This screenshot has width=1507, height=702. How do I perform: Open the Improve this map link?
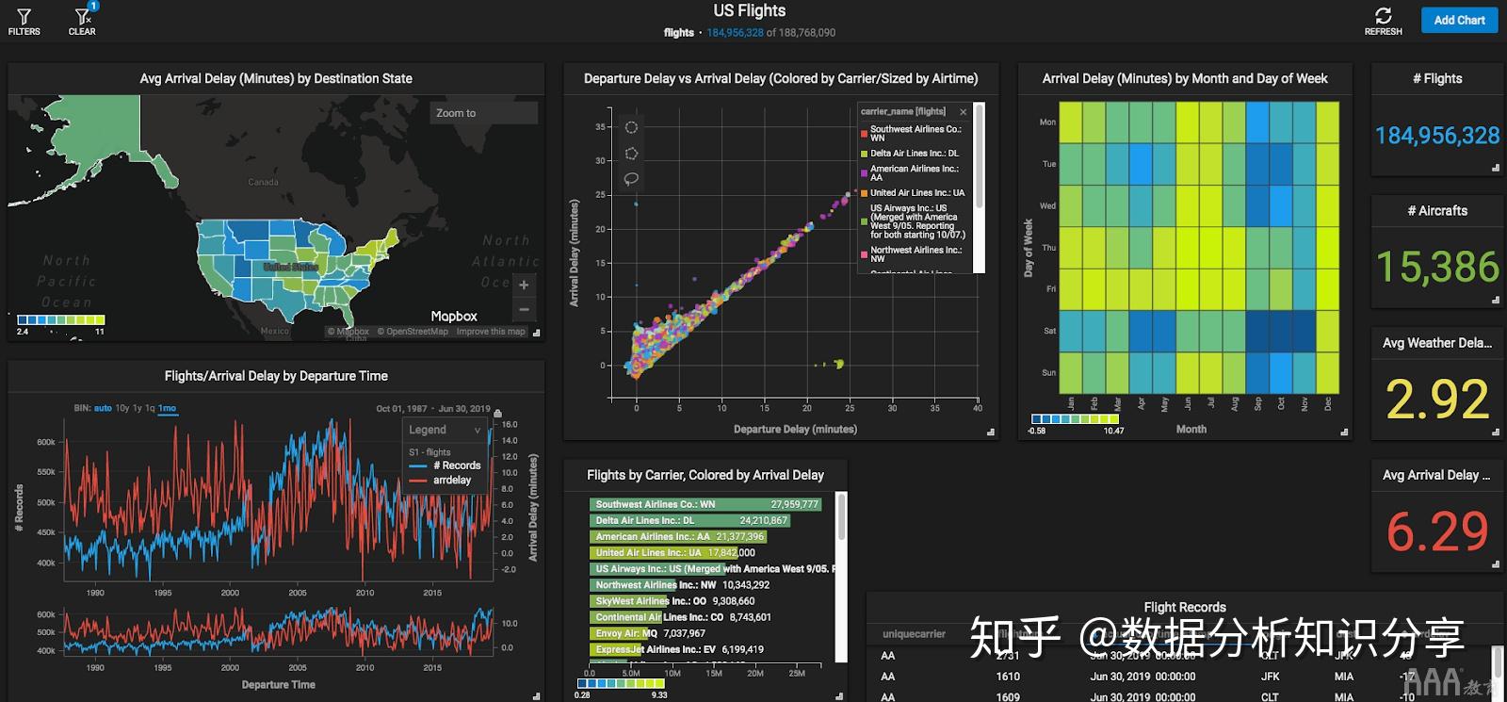(491, 332)
